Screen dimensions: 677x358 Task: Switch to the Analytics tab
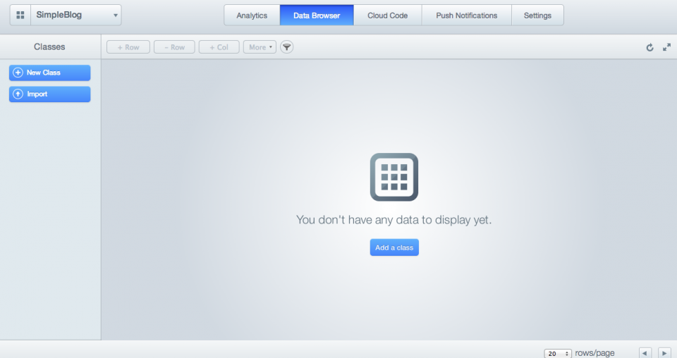252,16
